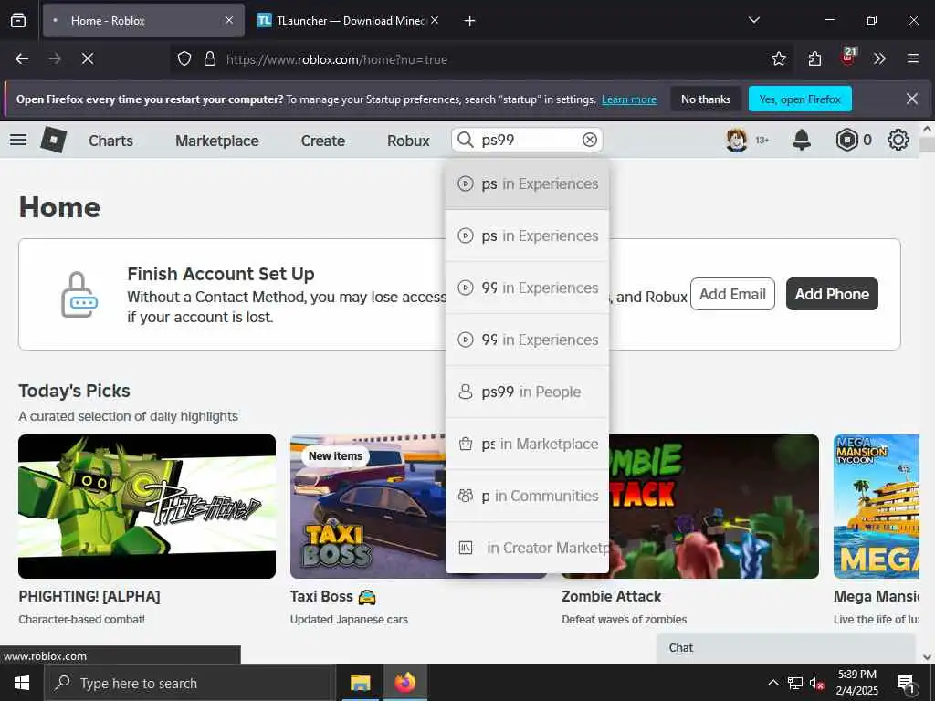The image size is (935, 701).
Task: Follow the Learn more link
Action: tap(628, 99)
